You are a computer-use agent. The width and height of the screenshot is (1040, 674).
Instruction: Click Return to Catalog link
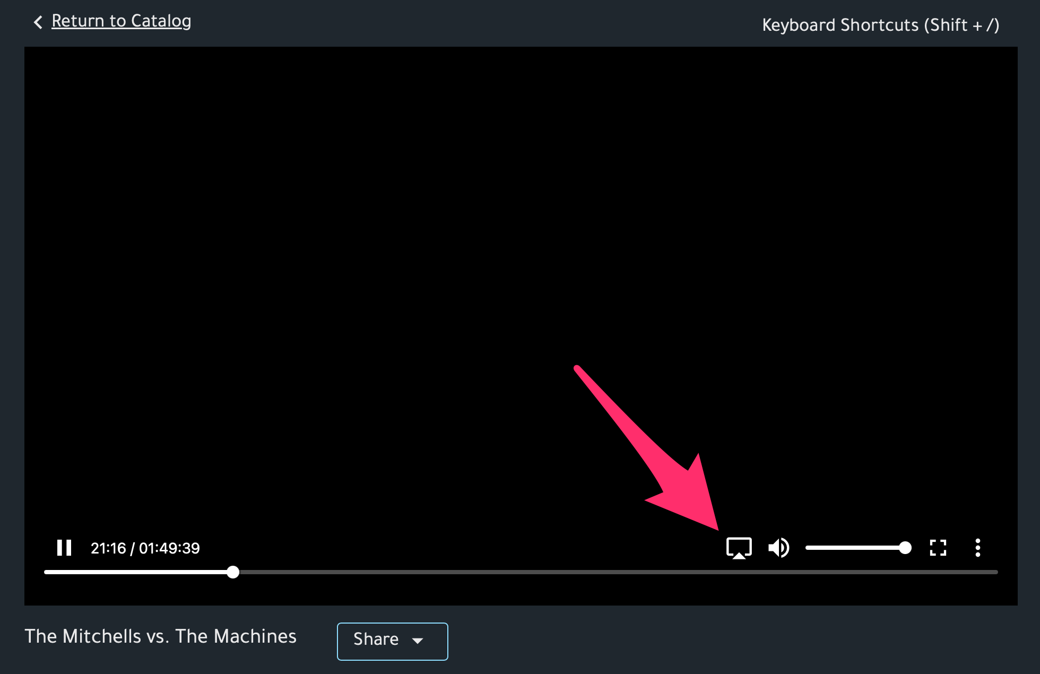(x=121, y=21)
